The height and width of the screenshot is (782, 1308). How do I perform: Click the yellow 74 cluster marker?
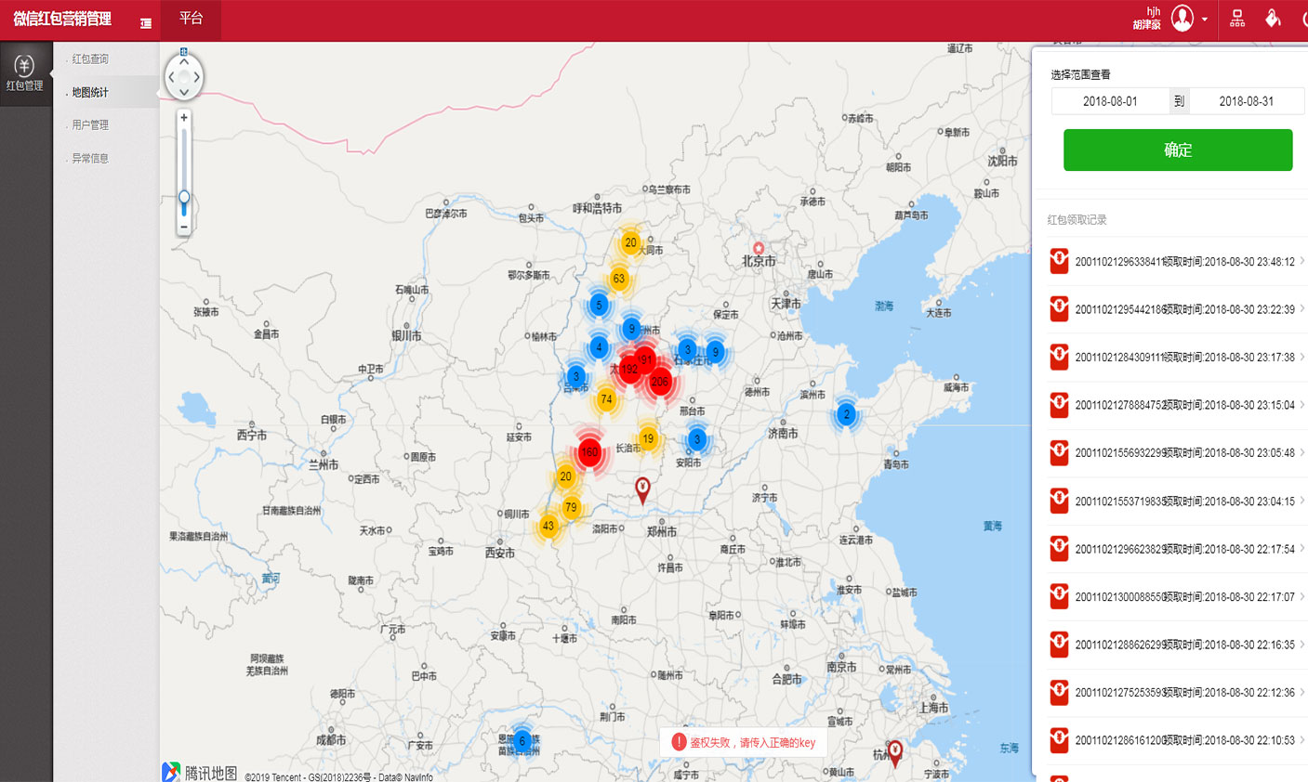pos(606,399)
